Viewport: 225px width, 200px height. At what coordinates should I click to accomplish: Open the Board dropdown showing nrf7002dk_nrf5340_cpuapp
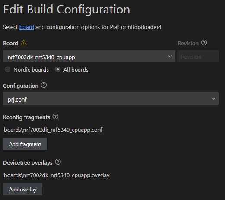(89, 56)
